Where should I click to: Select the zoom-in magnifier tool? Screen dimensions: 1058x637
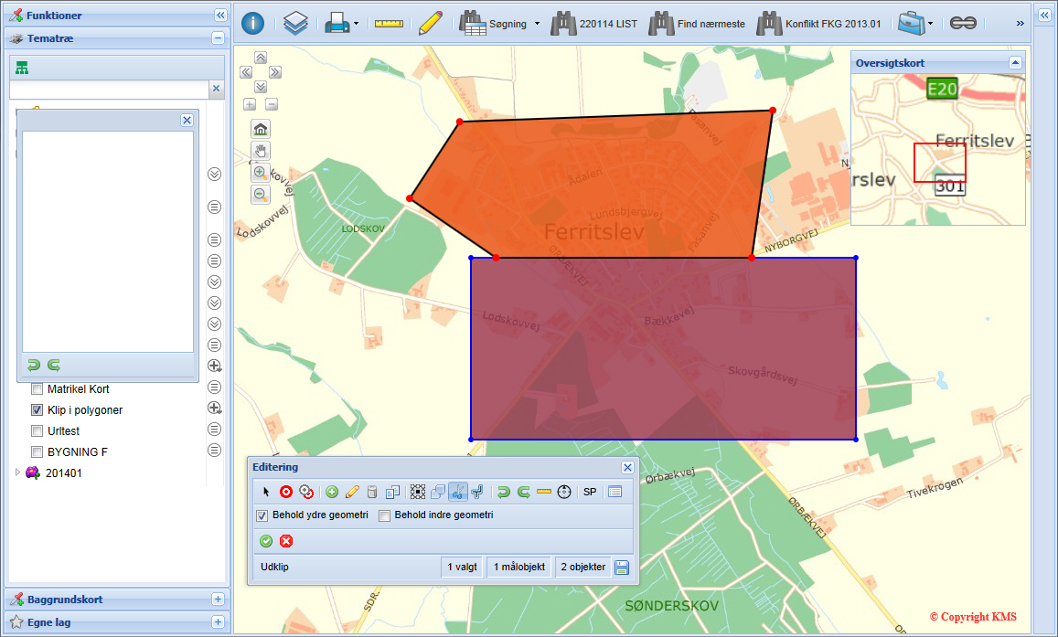(x=261, y=173)
